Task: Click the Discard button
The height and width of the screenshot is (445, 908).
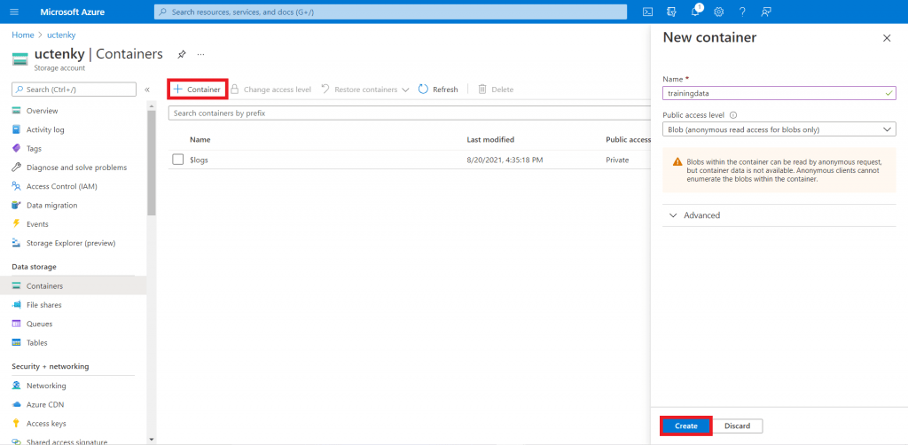Action: [x=737, y=425]
